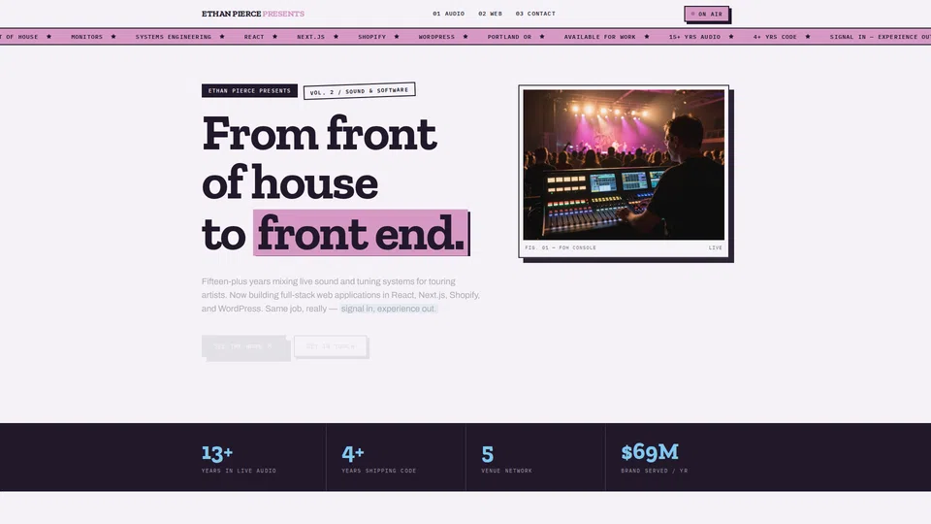Click the Vol. 2 / Sound & Software tag

click(x=359, y=91)
